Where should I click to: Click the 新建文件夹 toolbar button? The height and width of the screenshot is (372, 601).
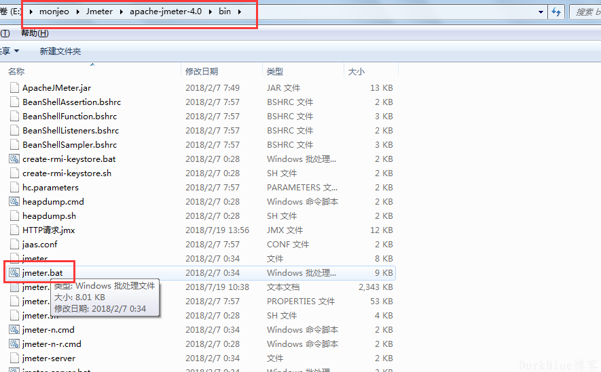(60, 51)
